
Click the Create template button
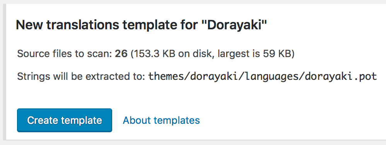coord(65,120)
